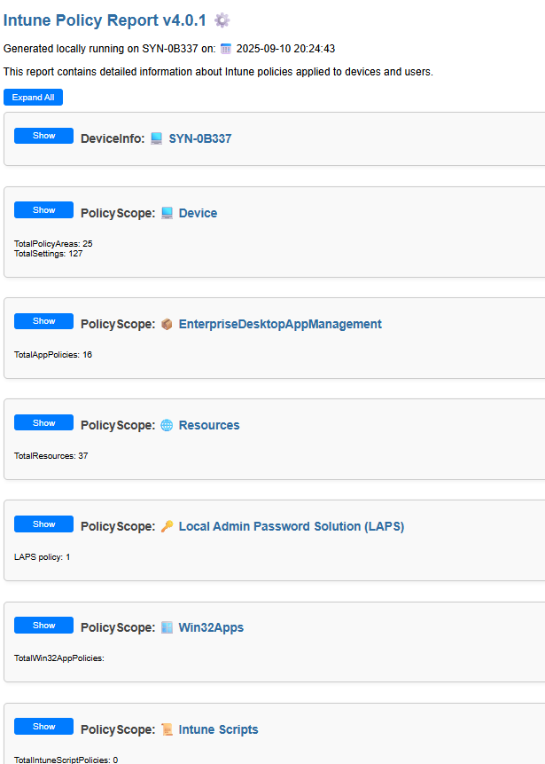Click the Intune Policy Report v4.0.1 title
Viewport: 545px width, 764px height.
pos(105,20)
